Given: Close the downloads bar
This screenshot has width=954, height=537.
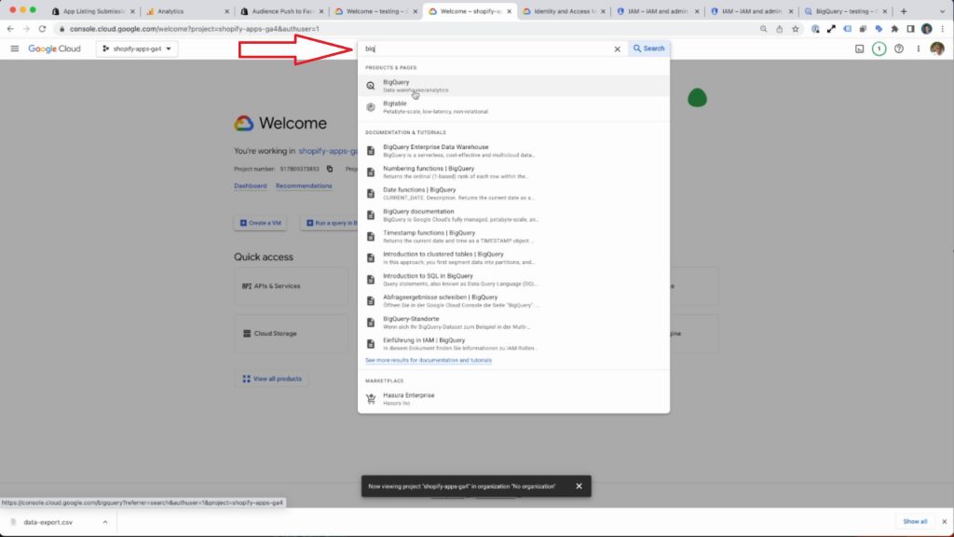Looking at the screenshot, I should tap(945, 522).
